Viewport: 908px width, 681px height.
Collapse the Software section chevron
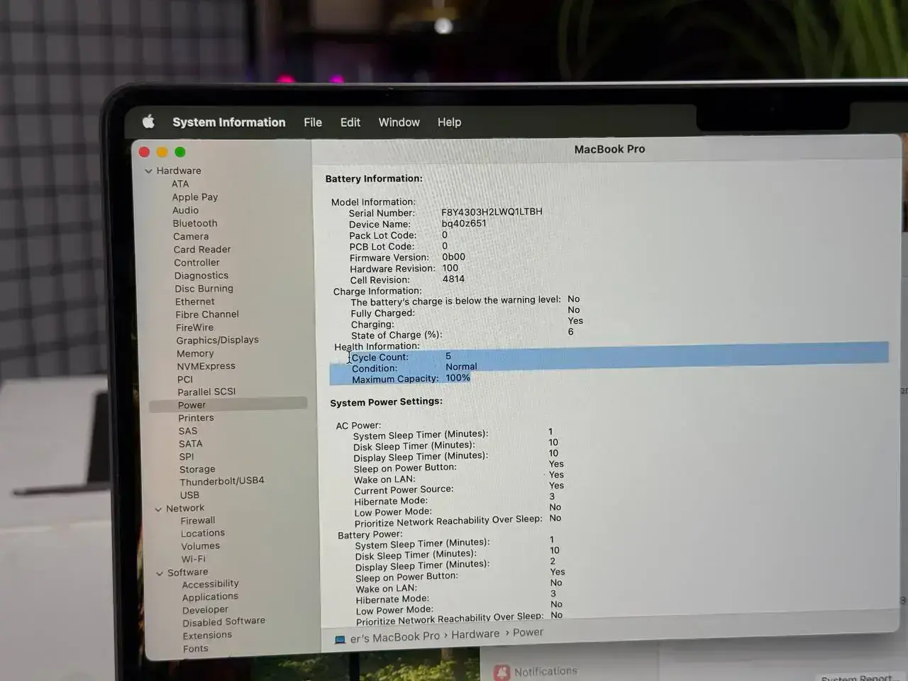[160, 573]
